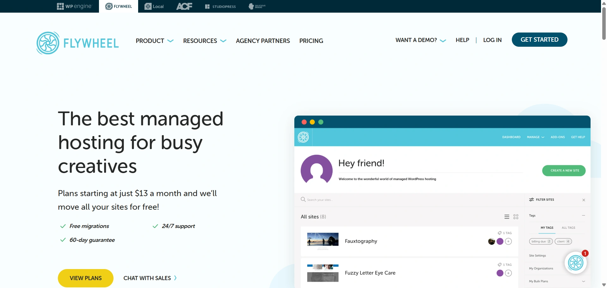Open the Fuzzy Letter Eye Care thumbnail
This screenshot has width=607, height=288.
(x=323, y=273)
